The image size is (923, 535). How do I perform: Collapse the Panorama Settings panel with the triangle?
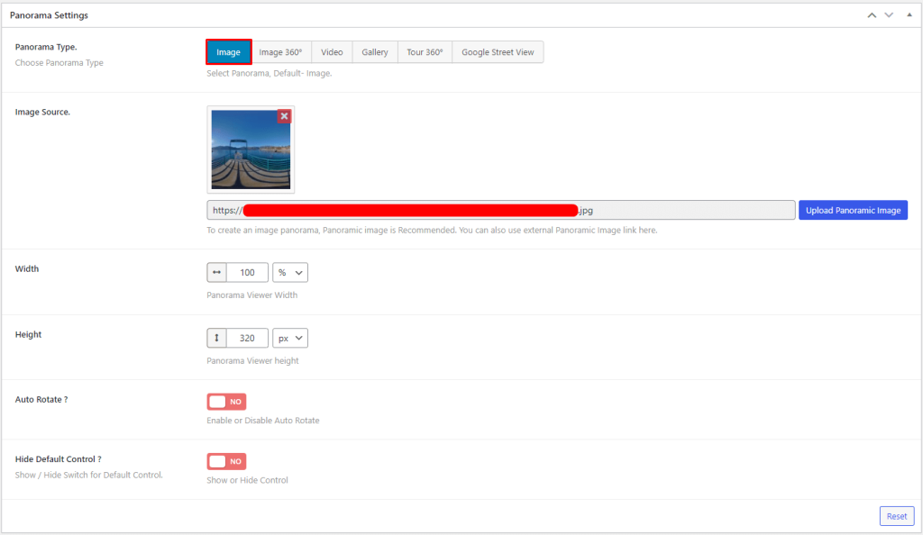coord(909,14)
